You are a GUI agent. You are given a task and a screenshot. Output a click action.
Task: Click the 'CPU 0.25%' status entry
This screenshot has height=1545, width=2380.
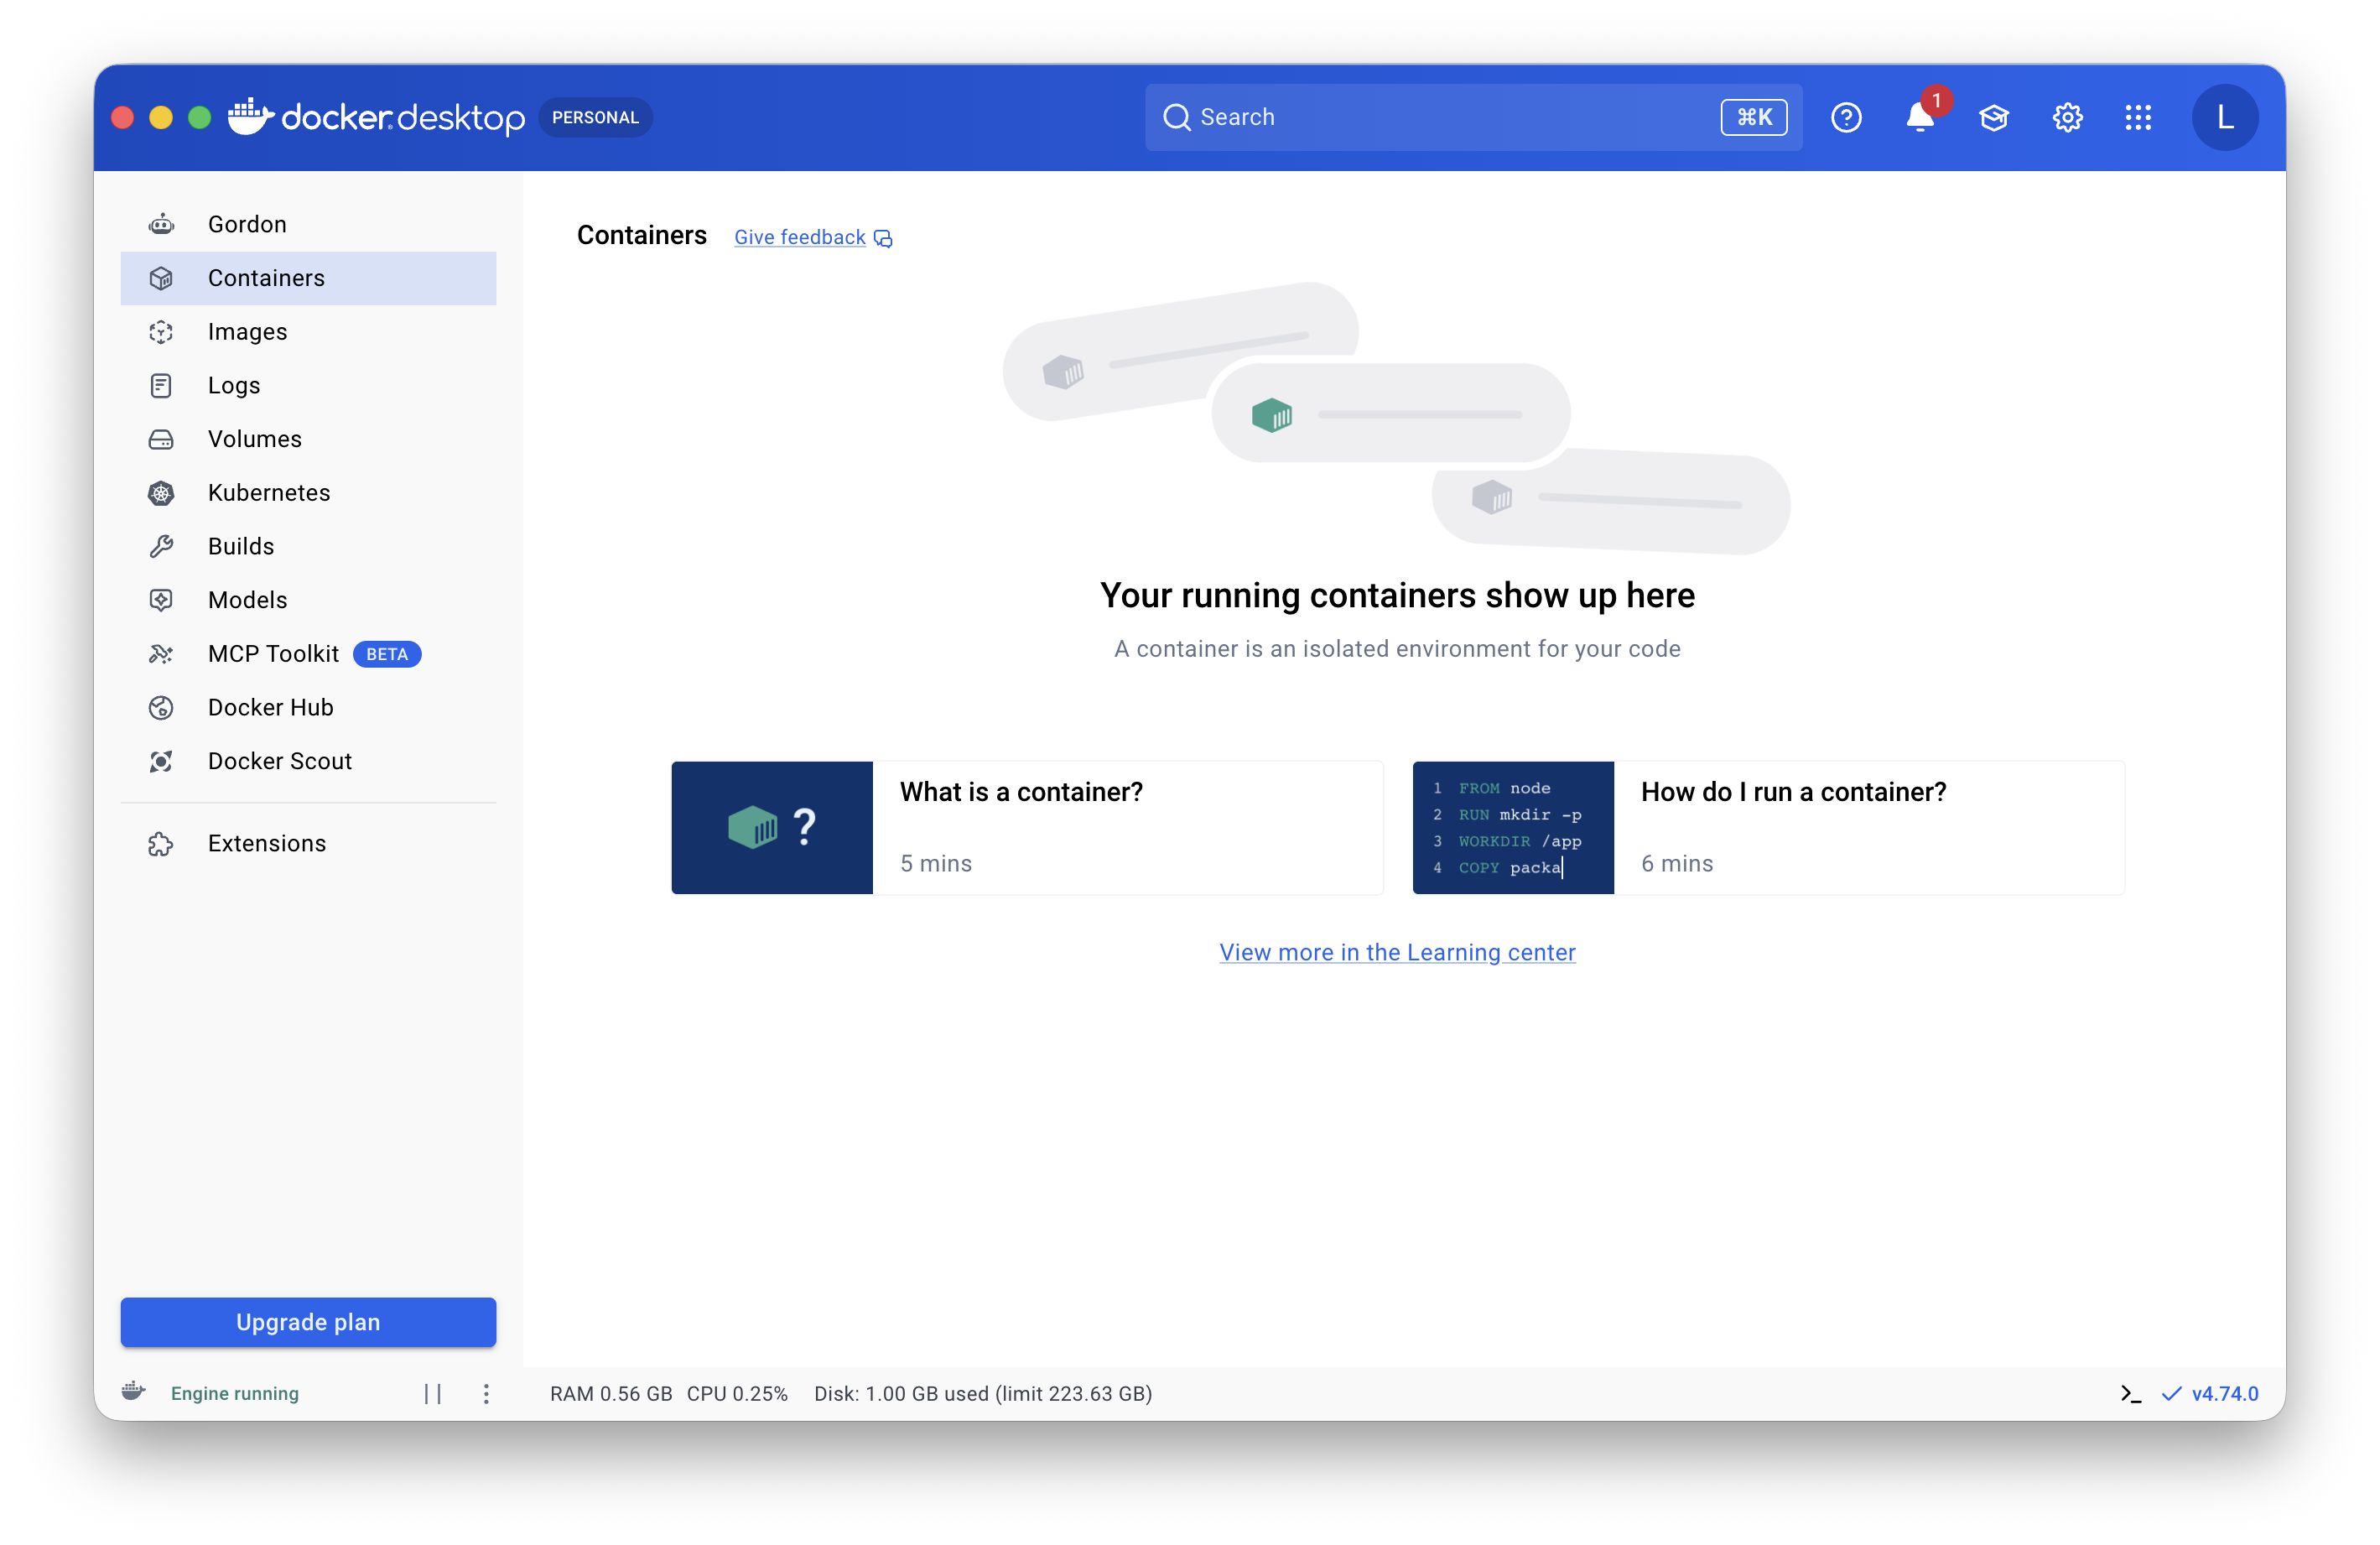(x=737, y=1393)
